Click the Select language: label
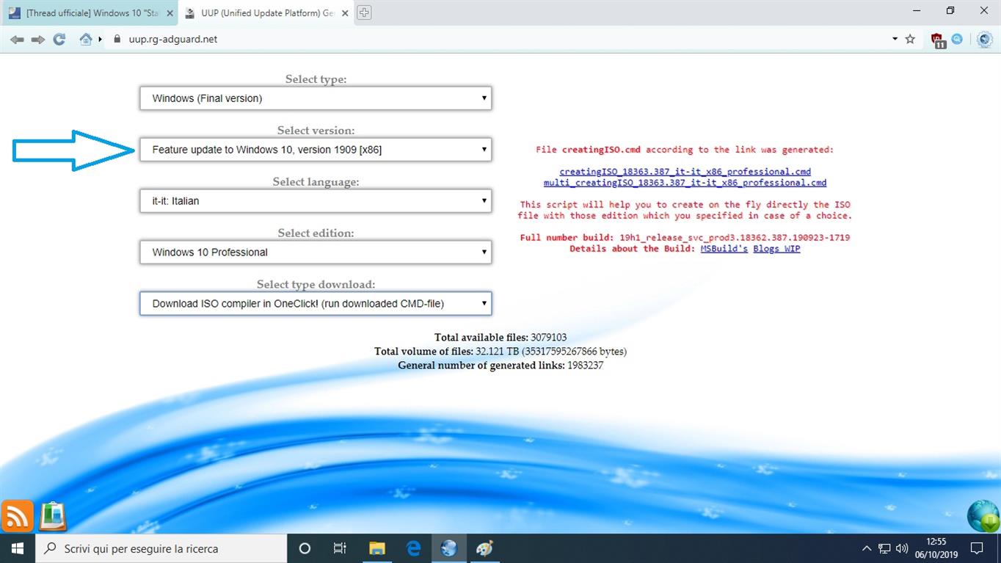1001x563 pixels. click(x=316, y=182)
